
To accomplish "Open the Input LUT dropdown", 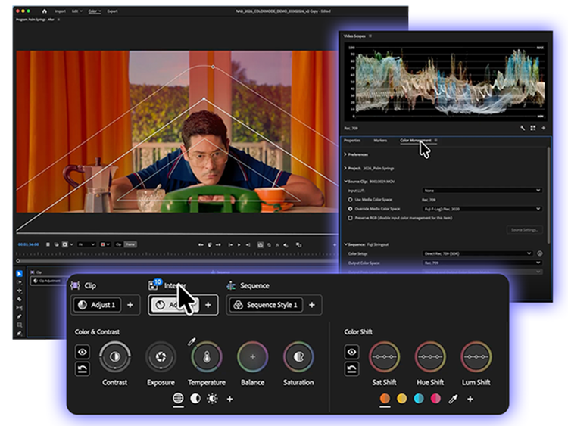I will click(482, 190).
